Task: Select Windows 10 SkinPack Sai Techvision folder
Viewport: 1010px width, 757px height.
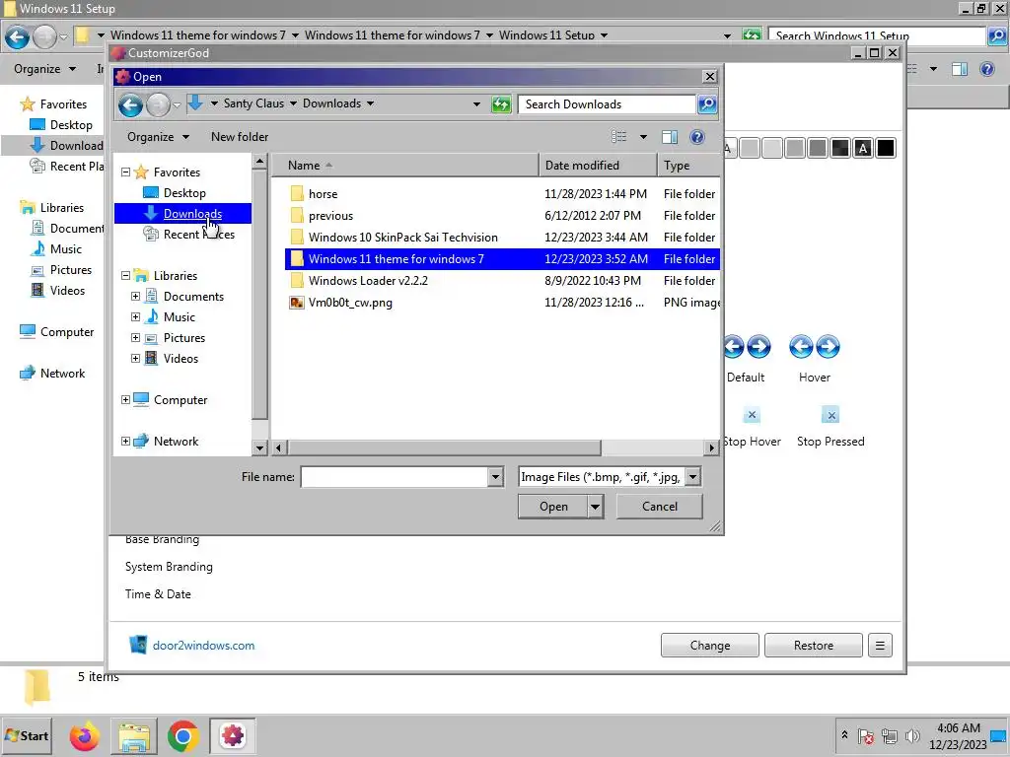Action: coord(402,238)
